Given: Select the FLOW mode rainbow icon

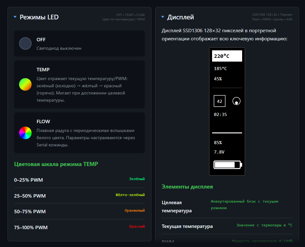Looking at the screenshot, I should click(25, 133).
